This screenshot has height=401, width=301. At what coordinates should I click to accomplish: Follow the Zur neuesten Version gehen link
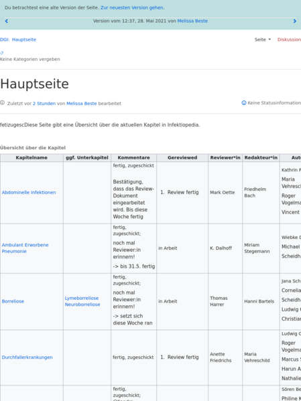click(x=132, y=7)
